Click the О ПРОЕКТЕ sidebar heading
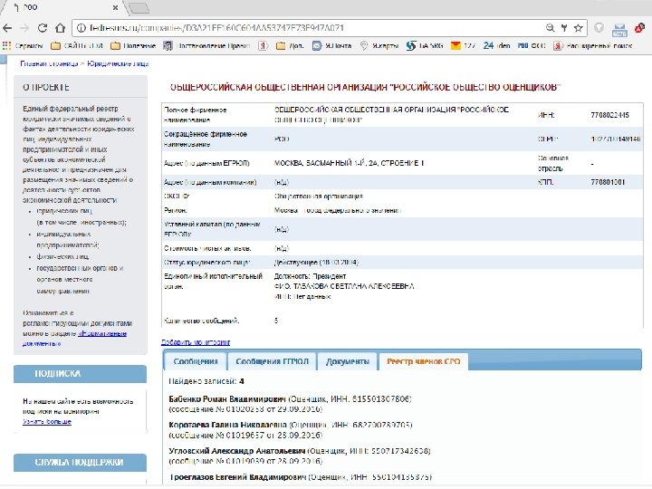Screen dimensions: 652x489 [46, 87]
